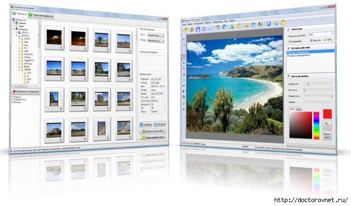The height and width of the screenshot is (206, 351).
Task: Click the 100% zoom button in Navigation
Action: pyautogui.click(x=328, y=40)
